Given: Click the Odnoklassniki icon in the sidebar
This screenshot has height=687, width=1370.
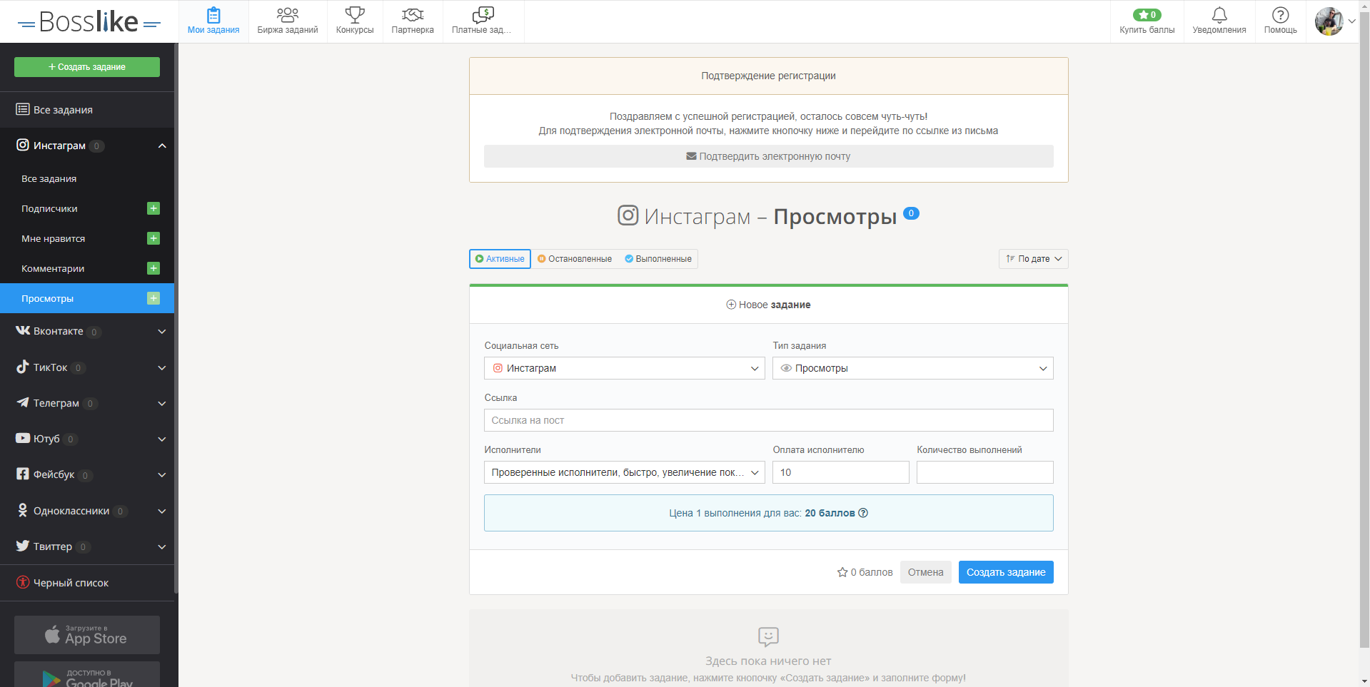Looking at the screenshot, I should (x=23, y=510).
